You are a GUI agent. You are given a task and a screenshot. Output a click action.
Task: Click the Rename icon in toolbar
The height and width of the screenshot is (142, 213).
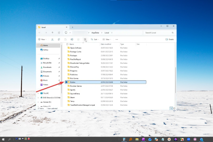tap(72, 39)
